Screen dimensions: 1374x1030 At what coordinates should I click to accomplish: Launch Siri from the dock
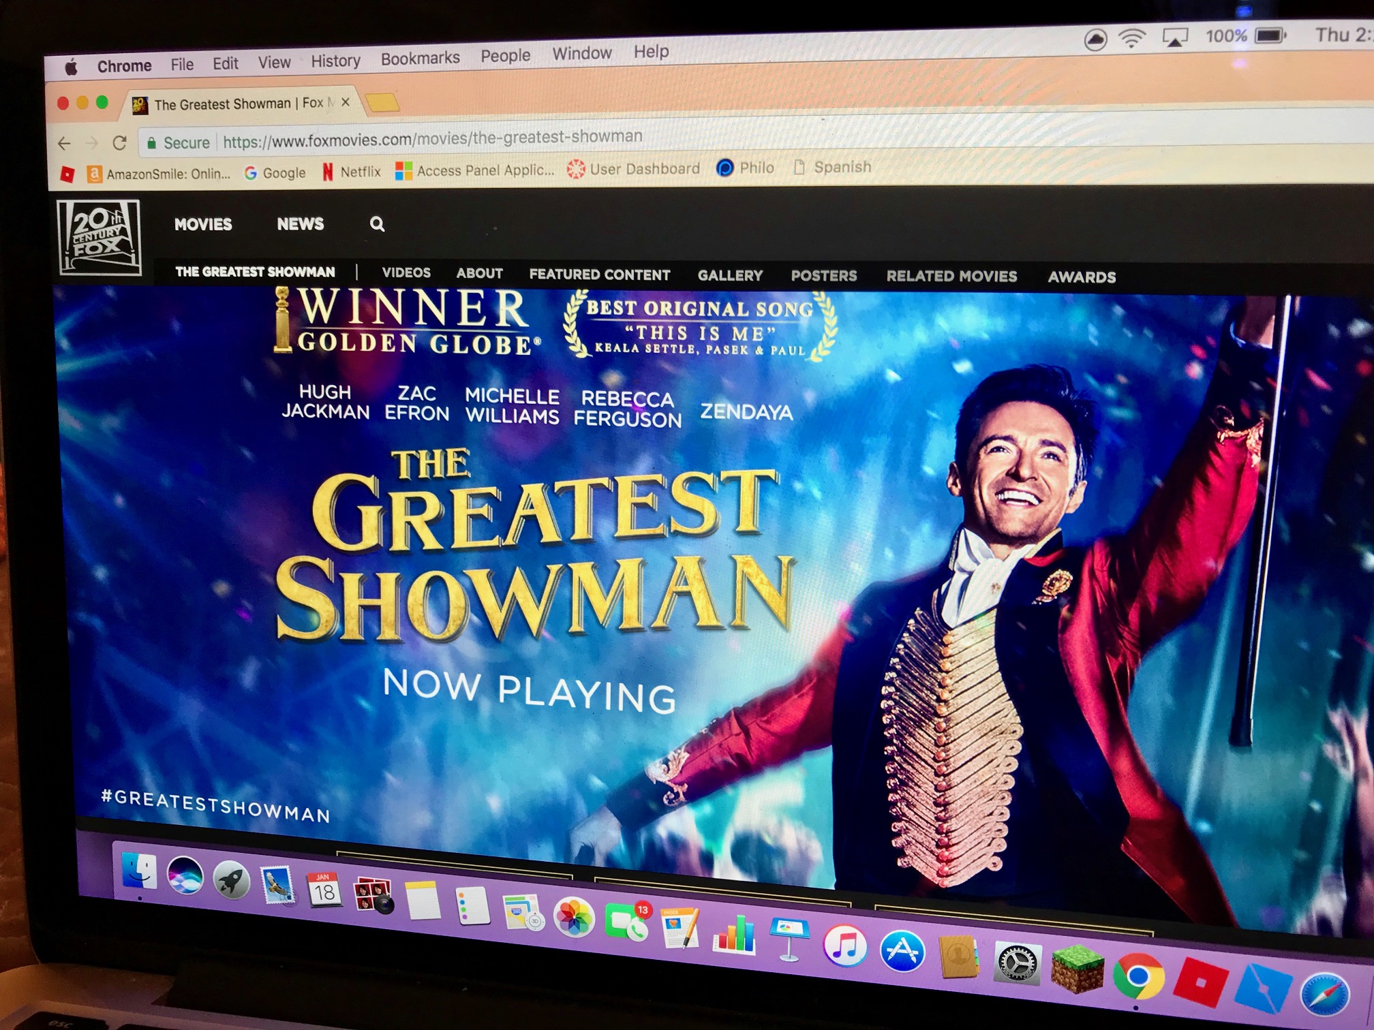click(x=185, y=876)
